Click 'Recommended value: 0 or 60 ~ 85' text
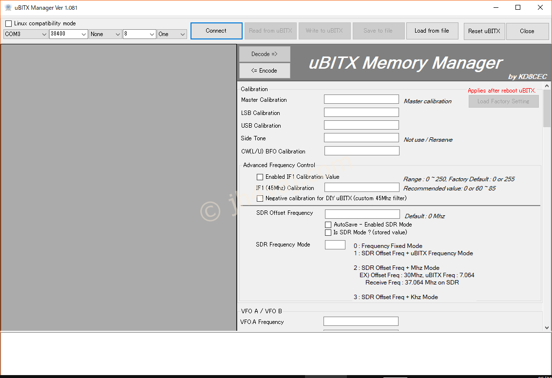The image size is (552, 378). tap(450, 189)
